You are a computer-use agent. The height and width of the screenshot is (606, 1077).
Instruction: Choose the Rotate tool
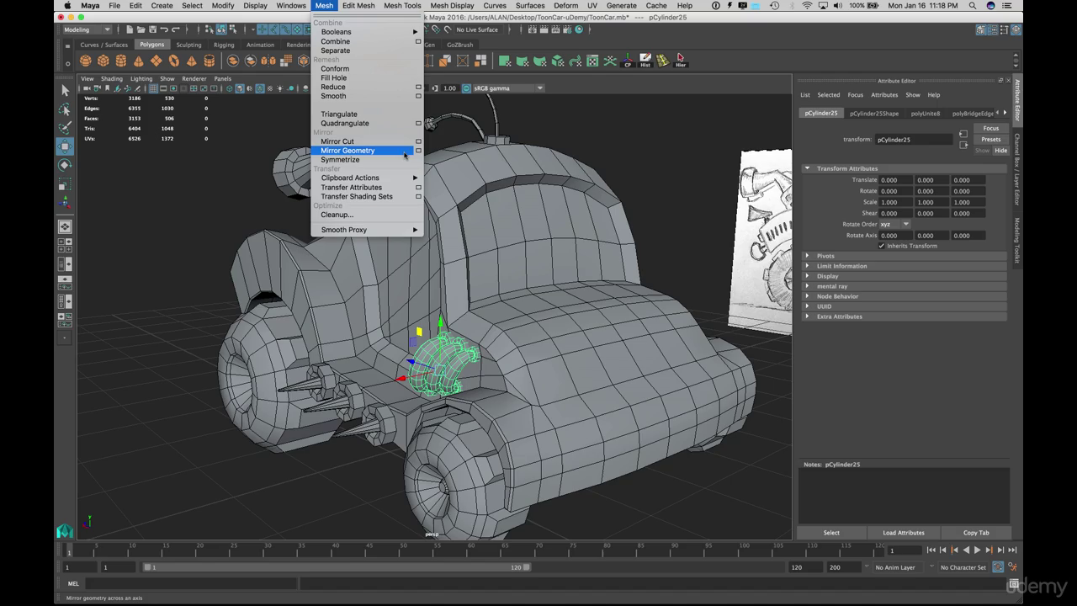(x=65, y=165)
